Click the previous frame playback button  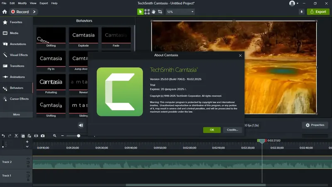tap(81, 125)
